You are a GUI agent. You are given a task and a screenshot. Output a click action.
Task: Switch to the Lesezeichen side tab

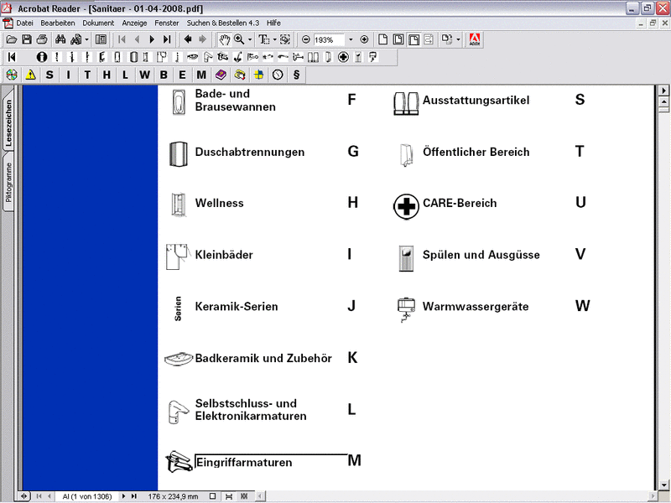click(x=8, y=122)
